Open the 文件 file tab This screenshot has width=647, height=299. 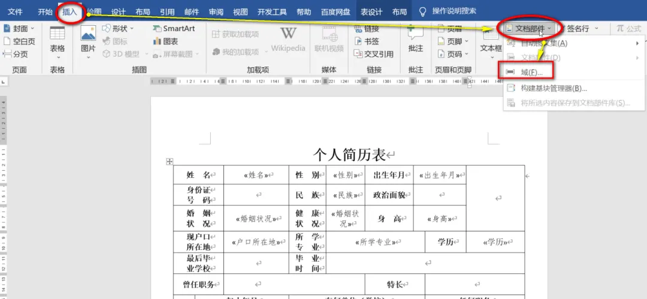[15, 11]
